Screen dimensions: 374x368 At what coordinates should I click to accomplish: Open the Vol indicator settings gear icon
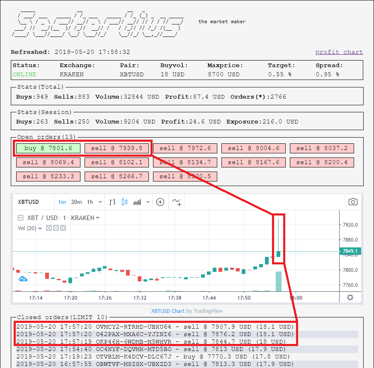coord(56,228)
